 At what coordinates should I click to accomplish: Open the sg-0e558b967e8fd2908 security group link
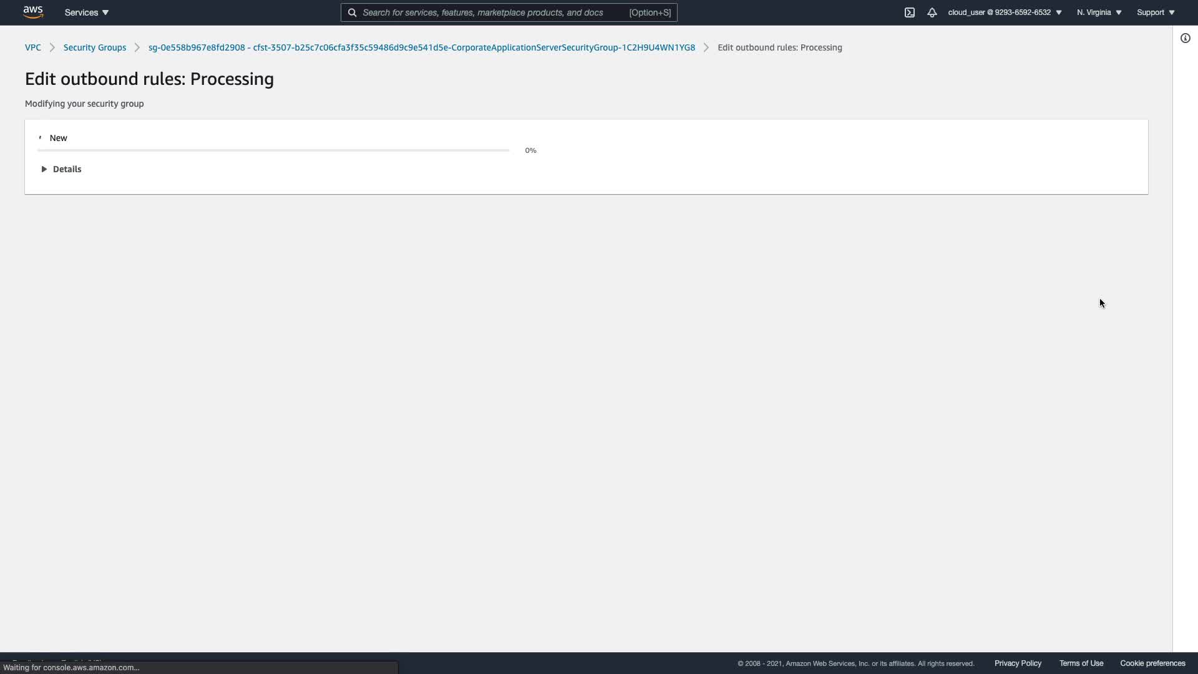(x=421, y=47)
